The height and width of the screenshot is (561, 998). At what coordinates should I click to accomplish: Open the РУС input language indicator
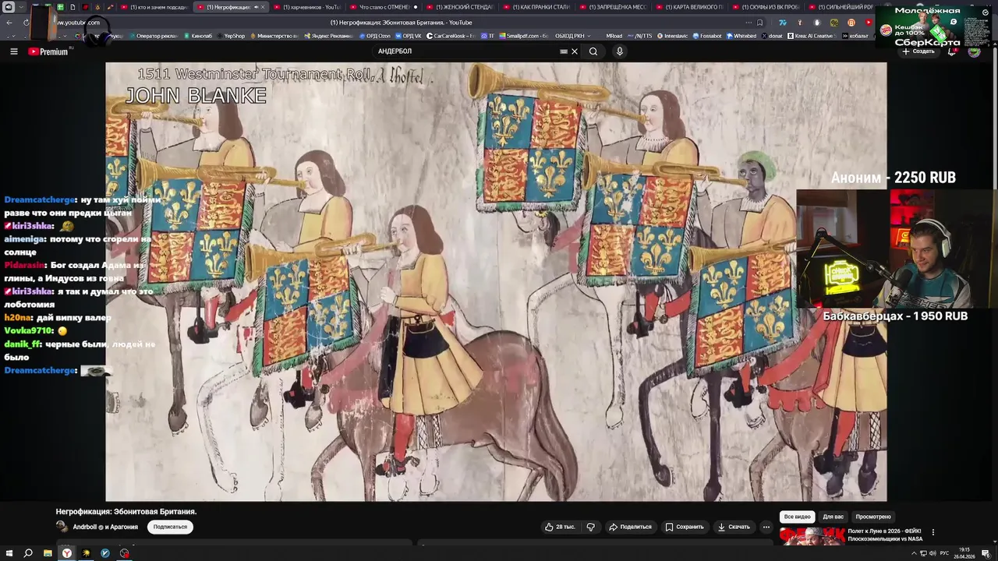tap(944, 553)
